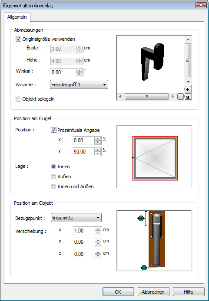Increase the Winkel value with up arrow
This screenshot has width=209, height=301.
click(x=79, y=71)
